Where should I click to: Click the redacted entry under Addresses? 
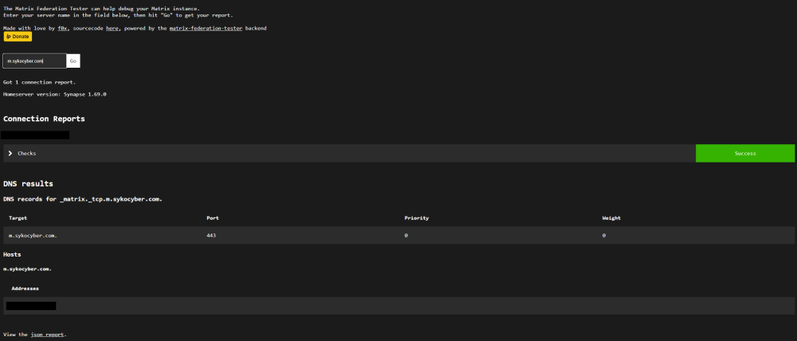pyautogui.click(x=31, y=306)
